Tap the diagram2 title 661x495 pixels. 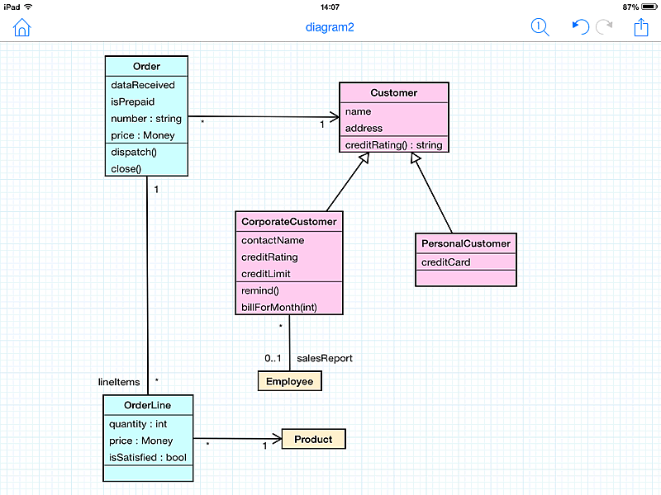(330, 27)
